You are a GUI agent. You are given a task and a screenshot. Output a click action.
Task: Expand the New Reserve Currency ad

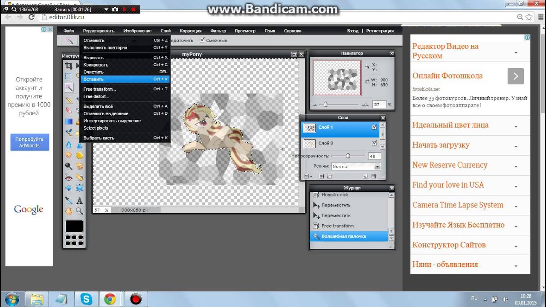tap(516, 167)
